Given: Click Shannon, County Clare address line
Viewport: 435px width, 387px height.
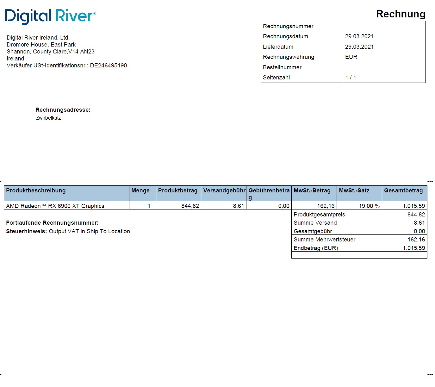Looking at the screenshot, I should pyautogui.click(x=51, y=52).
